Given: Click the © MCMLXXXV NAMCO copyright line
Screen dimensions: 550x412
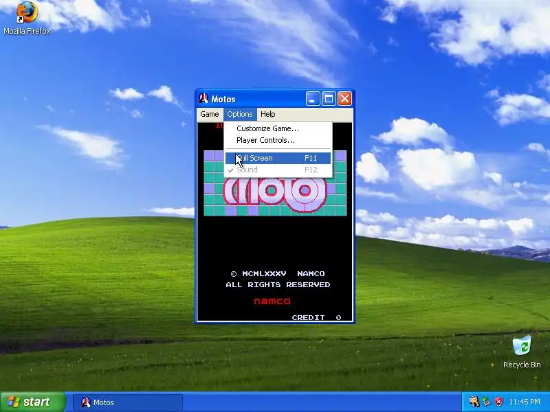Looking at the screenshot, I should click(278, 273).
